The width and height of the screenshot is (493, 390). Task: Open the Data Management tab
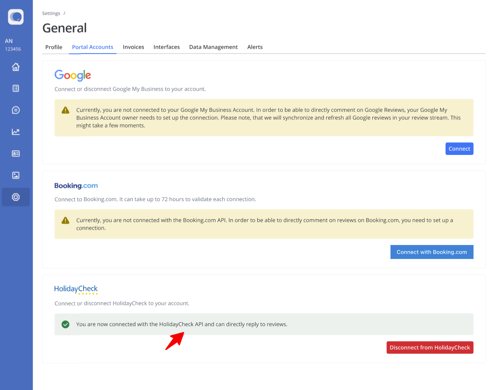(213, 47)
